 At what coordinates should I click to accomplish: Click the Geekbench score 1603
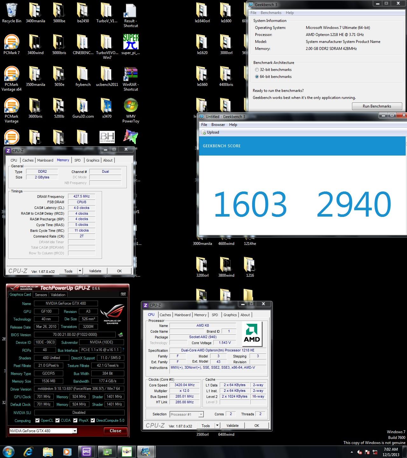(250, 204)
